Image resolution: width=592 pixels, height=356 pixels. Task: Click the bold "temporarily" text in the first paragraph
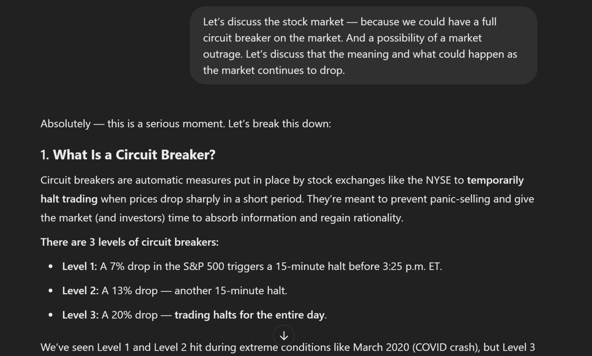pyautogui.click(x=495, y=180)
